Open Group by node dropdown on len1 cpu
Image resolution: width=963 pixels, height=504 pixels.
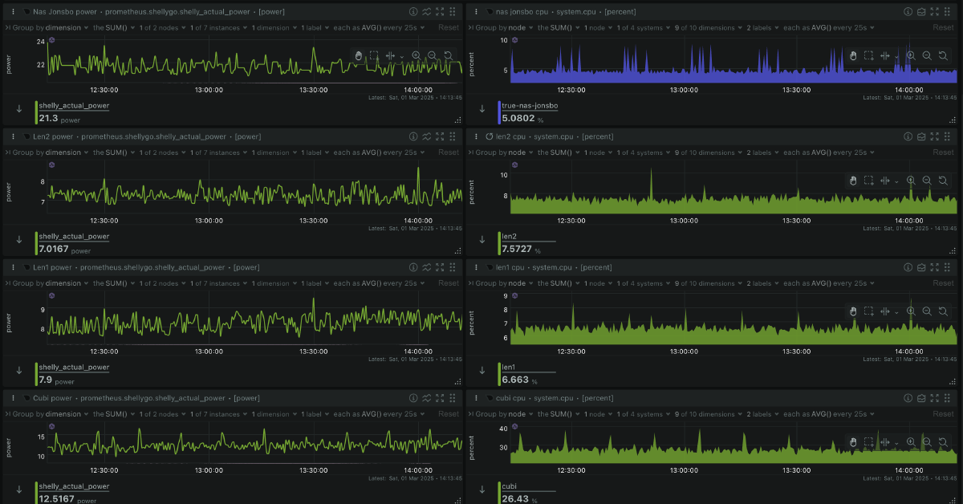tap(503, 283)
